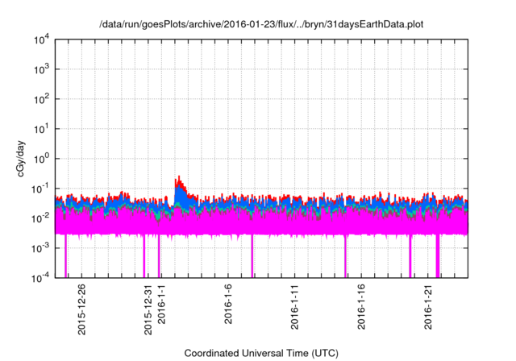Click the 10^-3 y-axis tick label
The width and height of the screenshot is (516, 361).
click(x=41, y=248)
